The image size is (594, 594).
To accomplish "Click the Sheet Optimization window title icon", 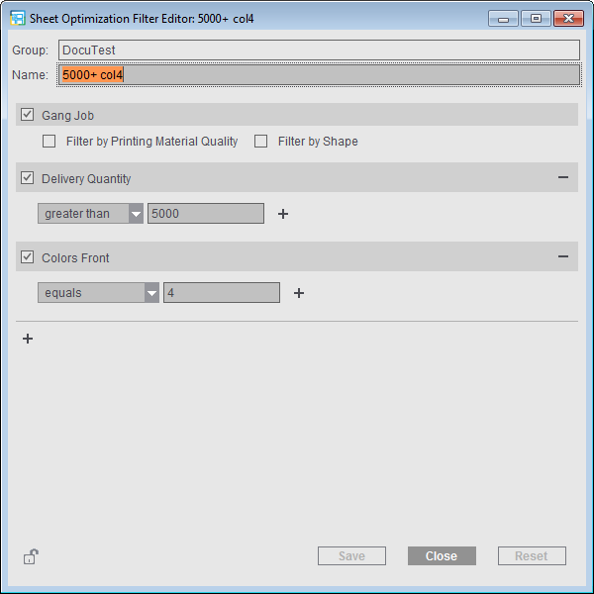I will tap(17, 19).
